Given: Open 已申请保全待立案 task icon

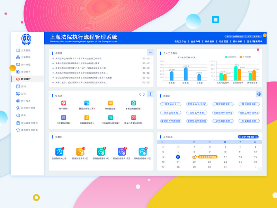Looking at the screenshot, I should 110,118.
